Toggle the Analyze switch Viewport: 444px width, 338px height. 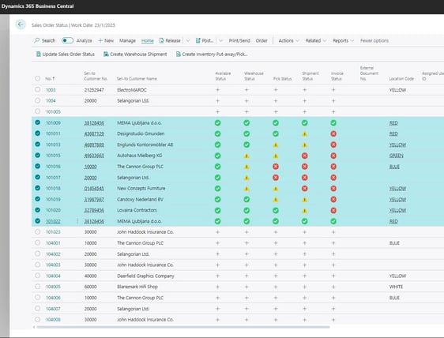(67, 40)
